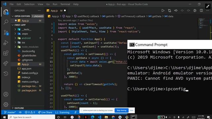Open the history clock icon in activity bar
Screen dimensions: 212x119
6,73
